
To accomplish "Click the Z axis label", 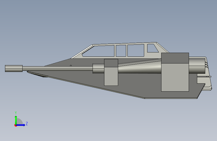I will pyautogui.click(x=27, y=123).
